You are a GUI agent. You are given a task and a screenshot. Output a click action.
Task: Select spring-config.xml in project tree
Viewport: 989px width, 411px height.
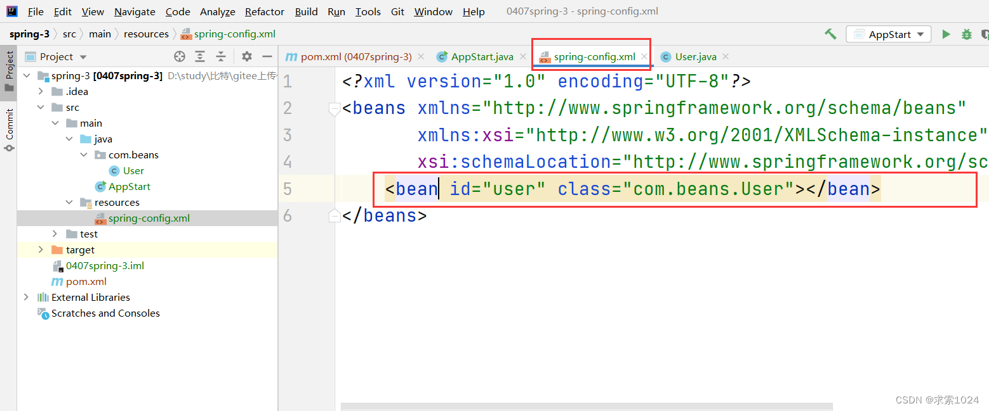[x=142, y=218]
